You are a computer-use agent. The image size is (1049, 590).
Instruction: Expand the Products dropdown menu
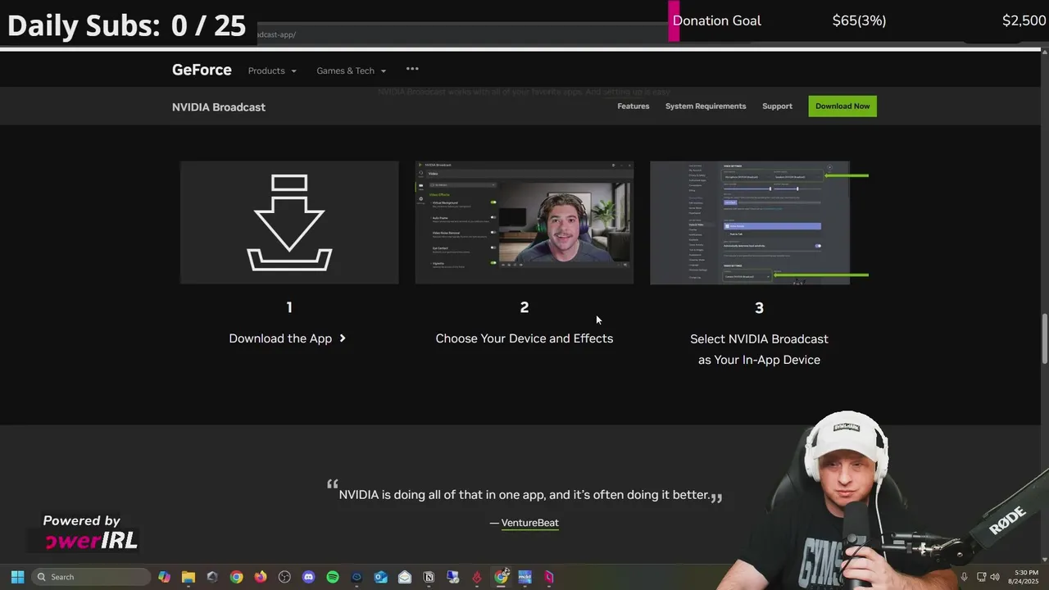tap(272, 70)
